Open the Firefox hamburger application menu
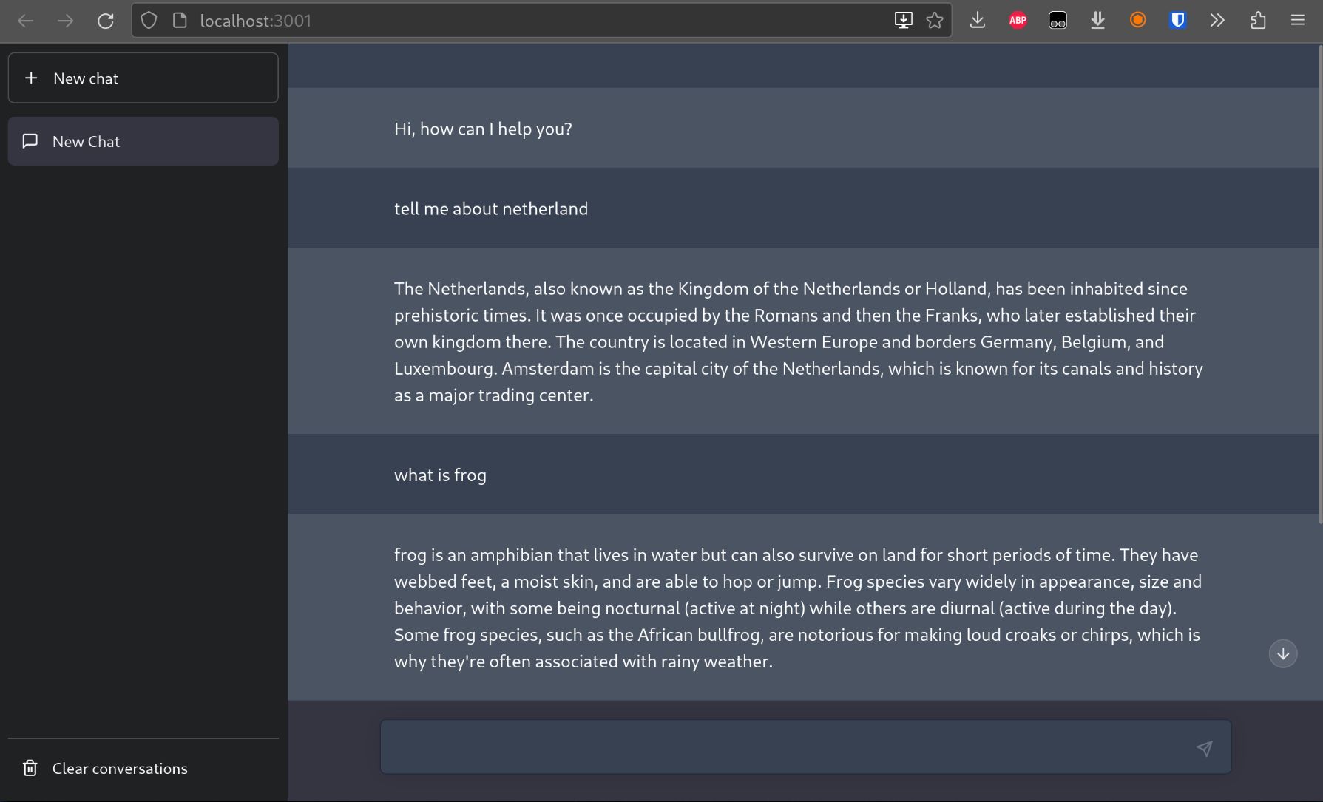Viewport: 1323px width, 802px height. [x=1297, y=21]
